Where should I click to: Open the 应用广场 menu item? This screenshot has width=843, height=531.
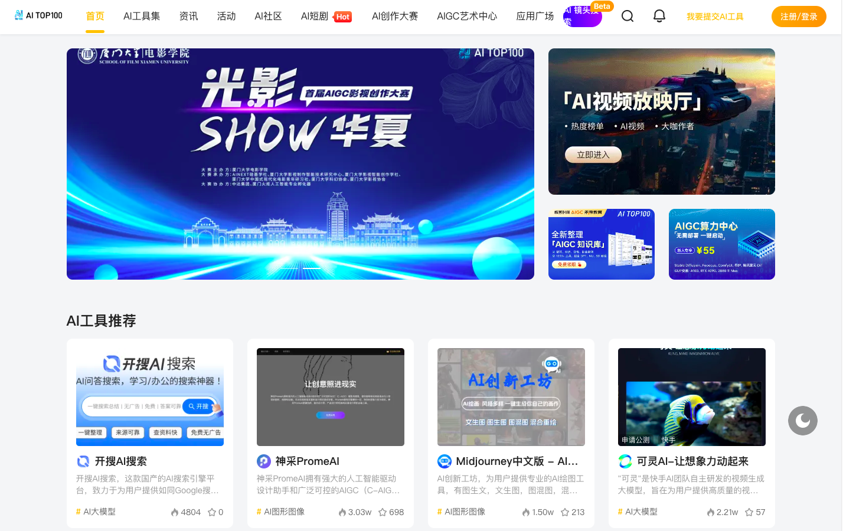coord(535,16)
